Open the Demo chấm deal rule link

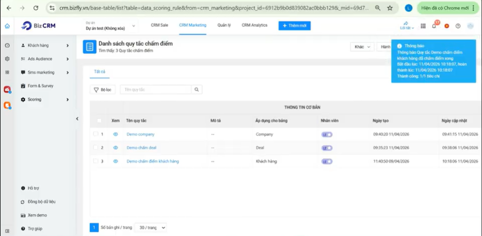pos(141,147)
